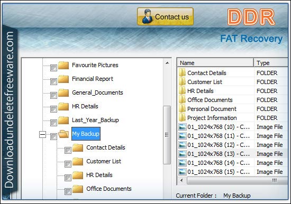Click the tree scrollbar up arrow

pos(167,63)
